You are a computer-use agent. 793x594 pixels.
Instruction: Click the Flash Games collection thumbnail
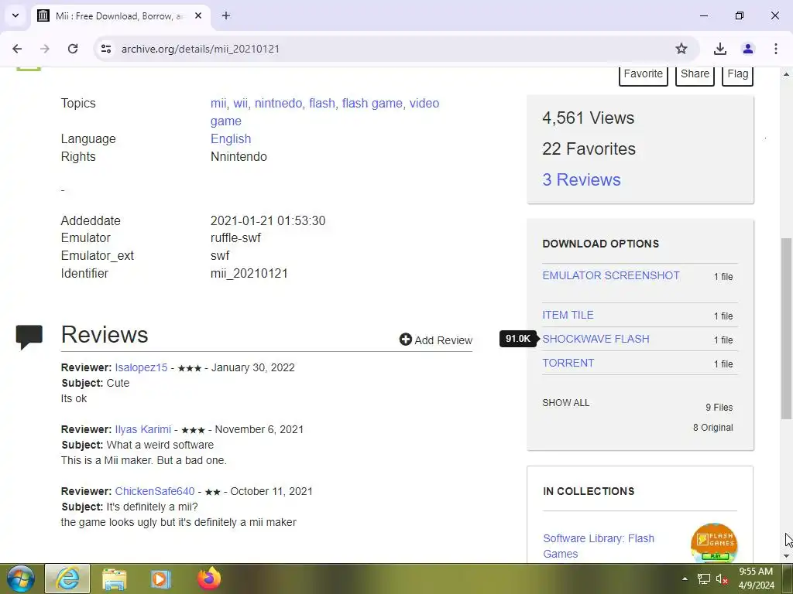coord(713,543)
